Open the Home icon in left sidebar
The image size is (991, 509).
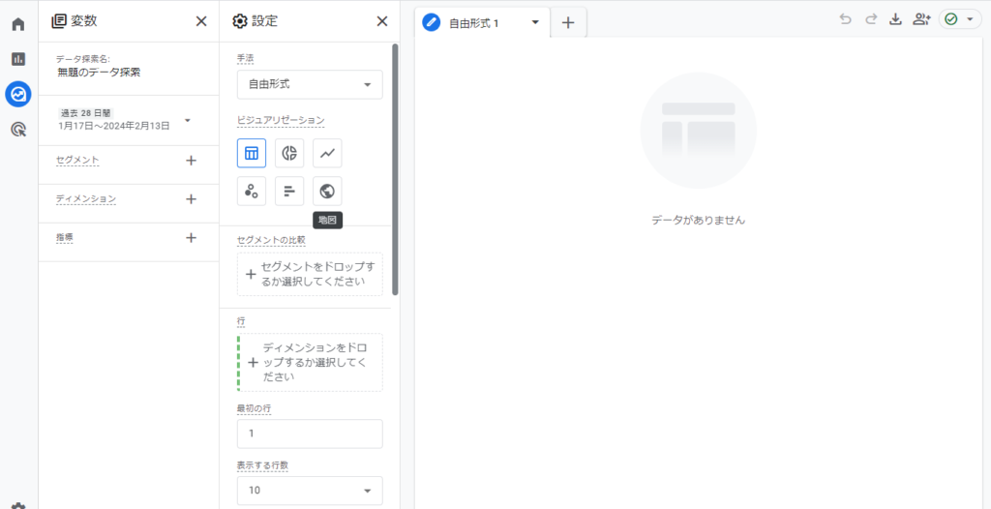pos(18,24)
